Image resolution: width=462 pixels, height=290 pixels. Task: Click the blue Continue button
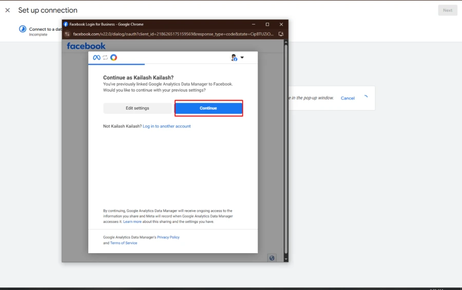(208, 108)
